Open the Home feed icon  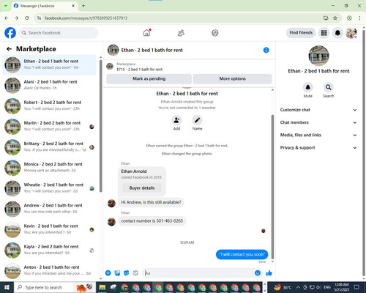(146, 33)
